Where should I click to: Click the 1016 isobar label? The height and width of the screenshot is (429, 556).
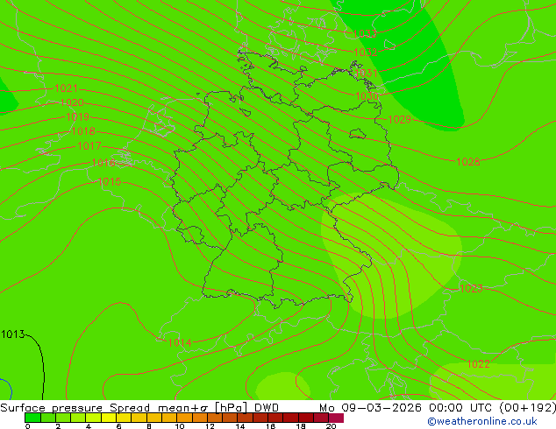[103, 163]
